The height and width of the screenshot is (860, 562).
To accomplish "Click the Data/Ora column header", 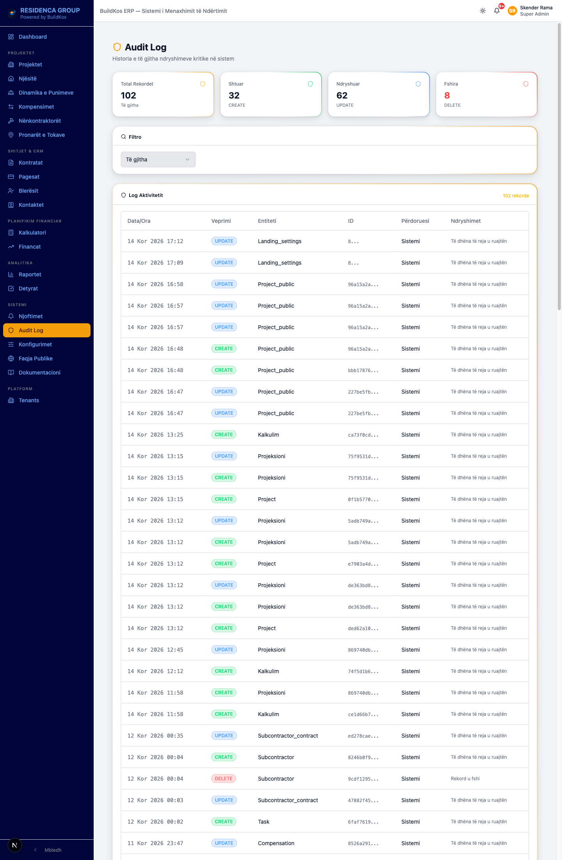I will tap(139, 221).
